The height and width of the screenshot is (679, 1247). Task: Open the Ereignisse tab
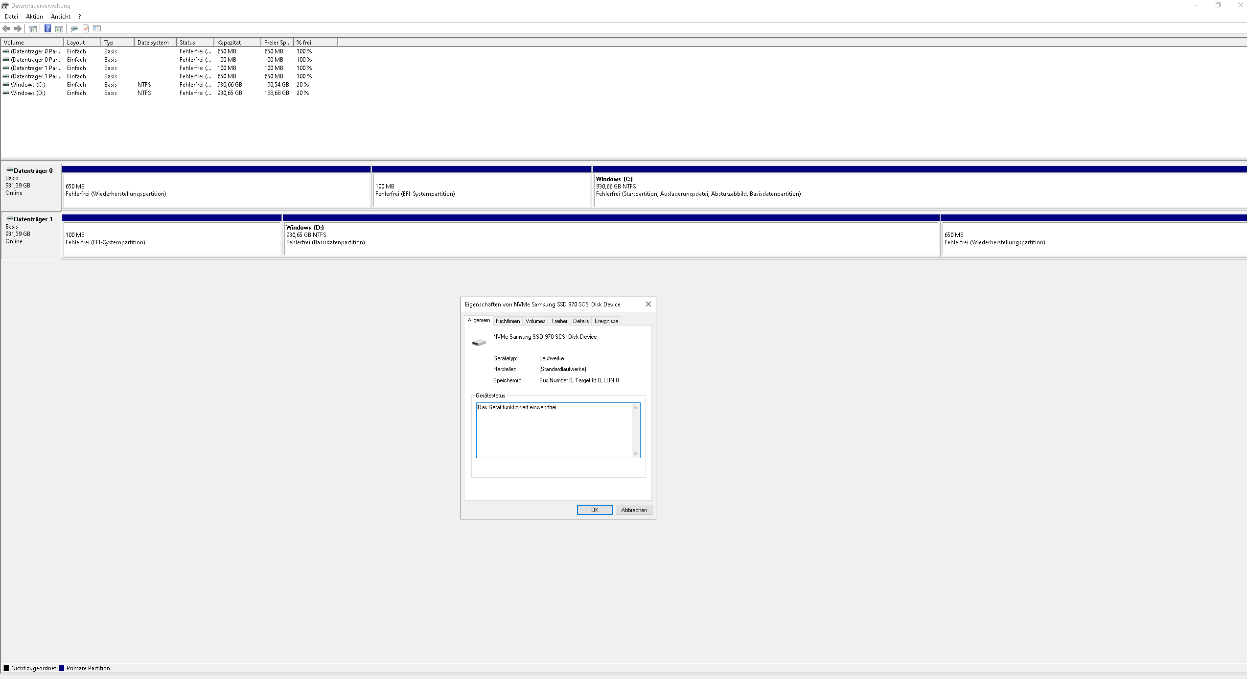pyautogui.click(x=606, y=321)
